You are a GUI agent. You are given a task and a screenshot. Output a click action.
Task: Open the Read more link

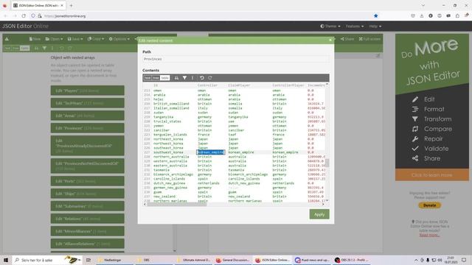(429, 235)
